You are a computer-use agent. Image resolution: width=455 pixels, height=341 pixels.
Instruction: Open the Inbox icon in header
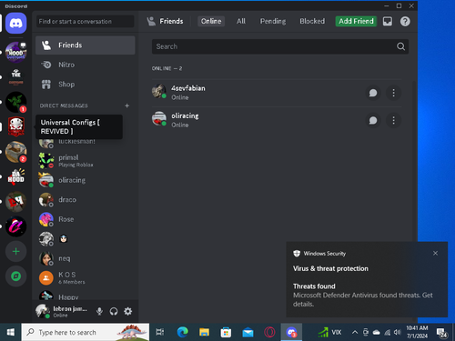pyautogui.click(x=388, y=21)
